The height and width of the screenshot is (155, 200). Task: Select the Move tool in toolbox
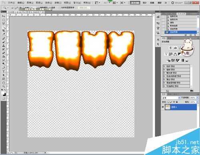tap(4, 16)
